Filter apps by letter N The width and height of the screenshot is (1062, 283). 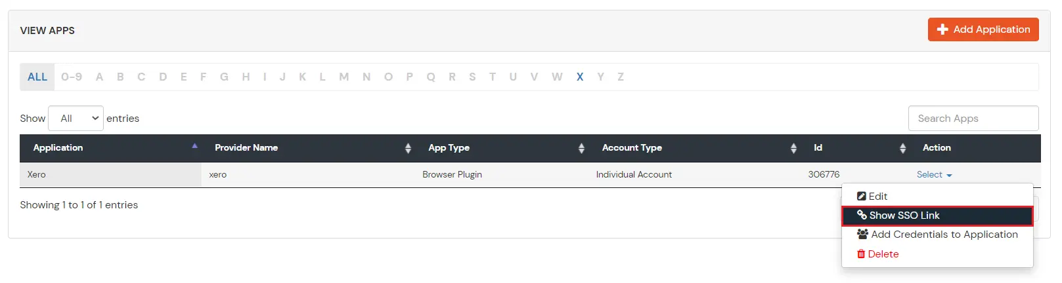click(x=366, y=77)
